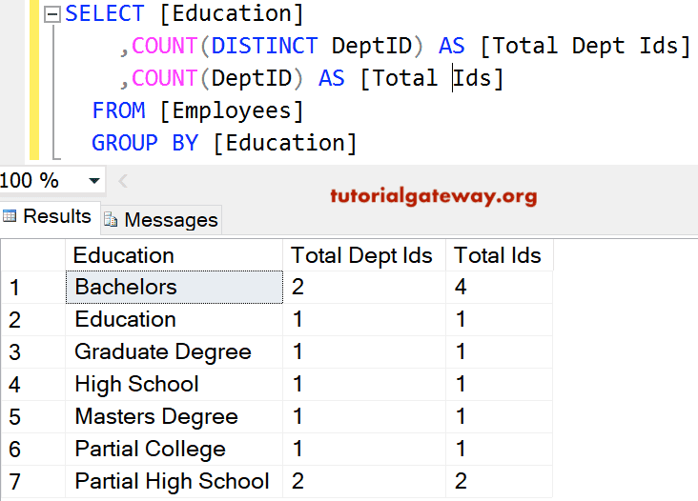
Task: Click Total Dept Ids value for Bachelors
Action: (x=364, y=288)
